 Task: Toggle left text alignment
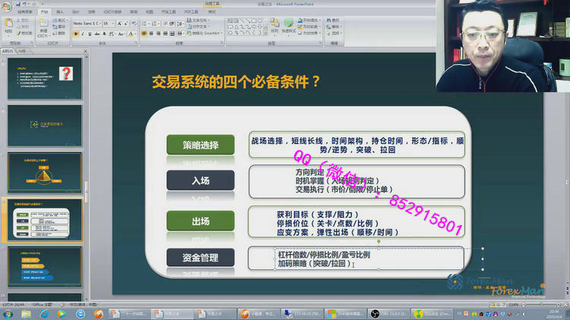(143, 34)
